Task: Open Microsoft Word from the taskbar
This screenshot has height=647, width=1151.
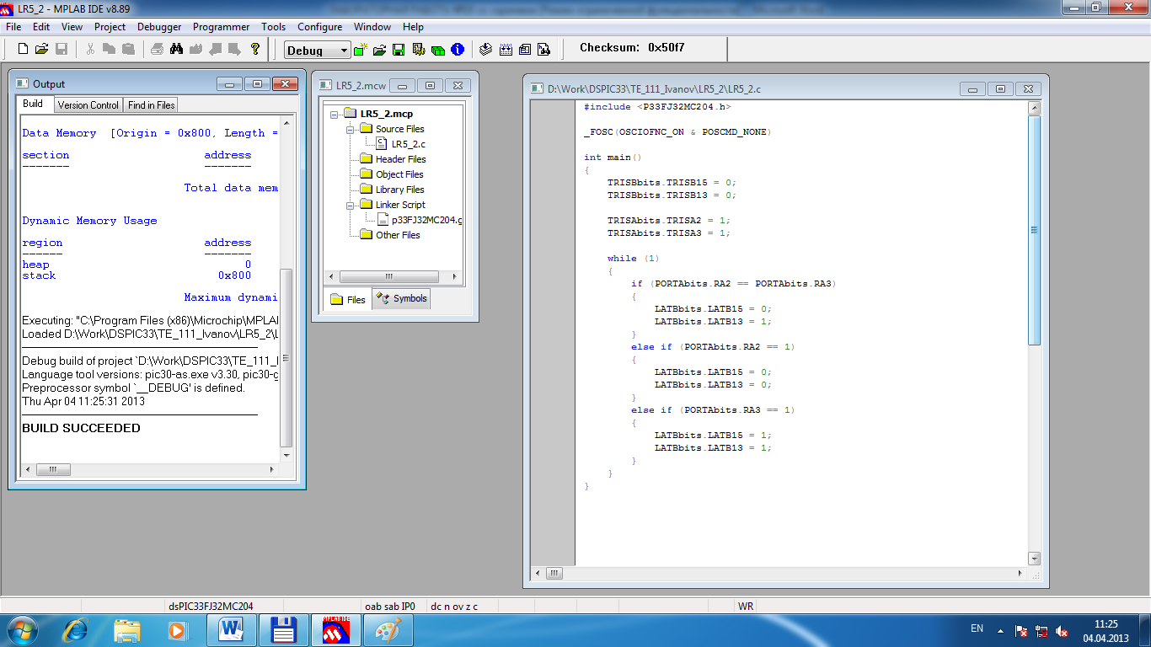Action: pyautogui.click(x=230, y=629)
